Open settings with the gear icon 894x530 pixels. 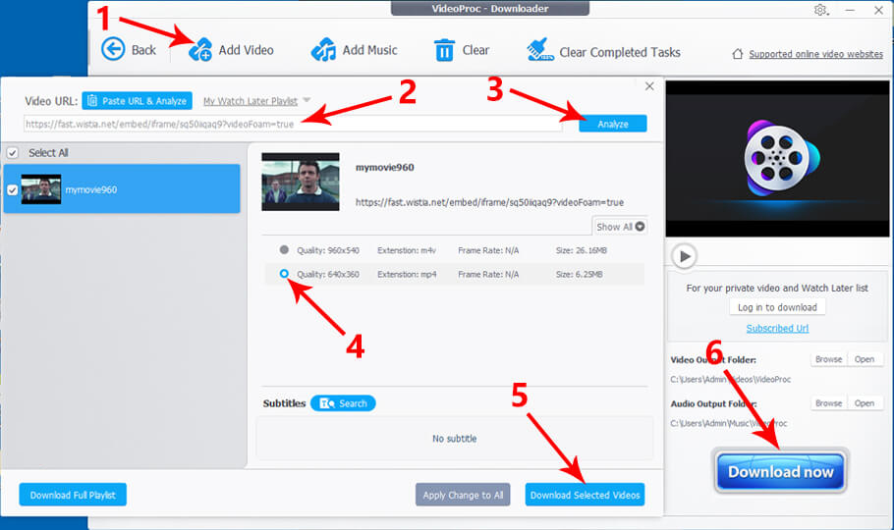[821, 10]
